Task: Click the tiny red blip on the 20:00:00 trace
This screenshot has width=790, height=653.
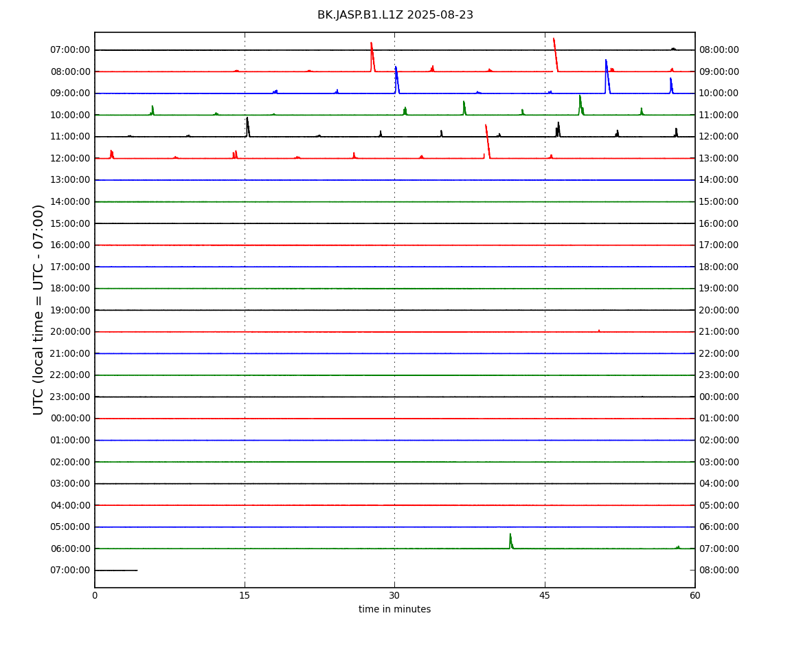Action: click(599, 331)
